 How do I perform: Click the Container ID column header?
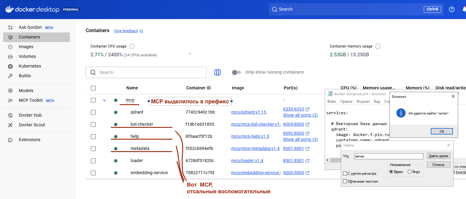point(198,88)
